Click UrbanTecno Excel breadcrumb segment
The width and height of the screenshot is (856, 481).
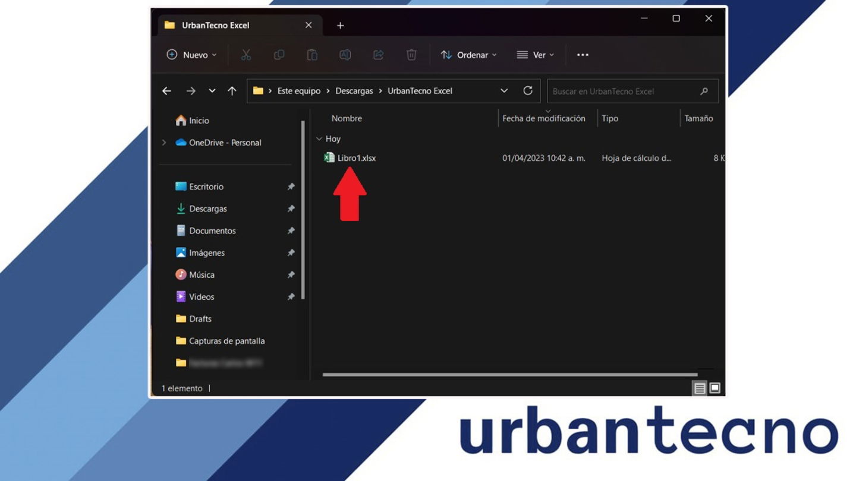(x=420, y=91)
